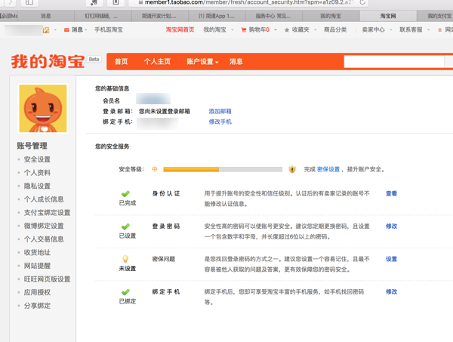Click the 手机逛淘宝 link
This screenshot has height=342, width=453.
click(109, 29)
